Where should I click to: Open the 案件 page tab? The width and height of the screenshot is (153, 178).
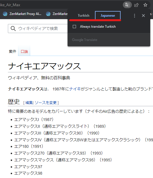point(13,51)
